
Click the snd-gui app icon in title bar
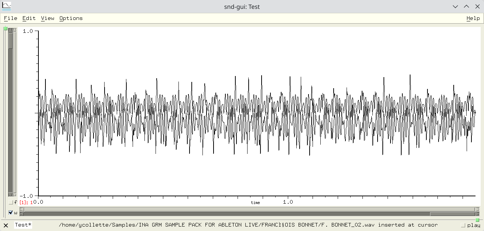point(7,6)
